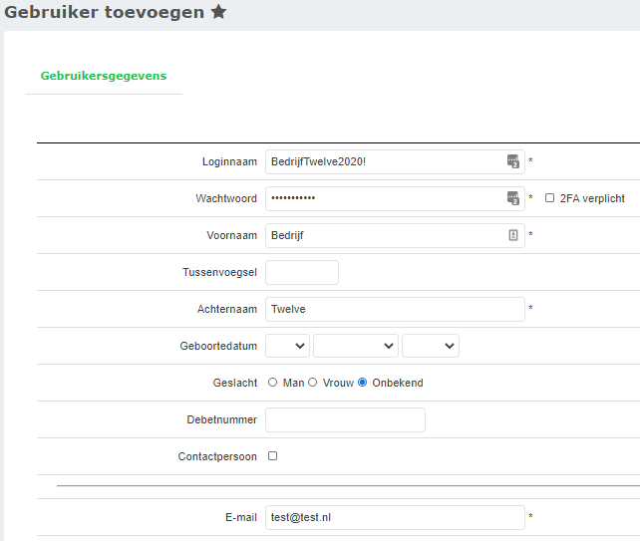Switch to the Gebruikersgegevens tab
This screenshot has width=640, height=541.
point(104,76)
